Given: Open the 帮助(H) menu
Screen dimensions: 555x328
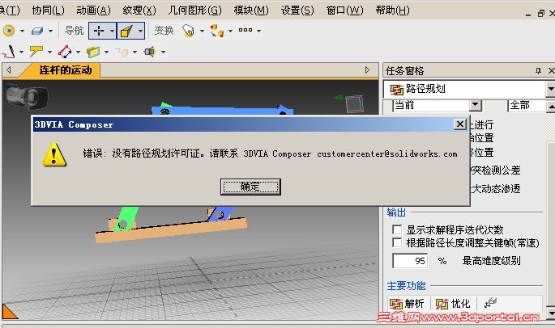Looking at the screenshot, I should 392,11.
